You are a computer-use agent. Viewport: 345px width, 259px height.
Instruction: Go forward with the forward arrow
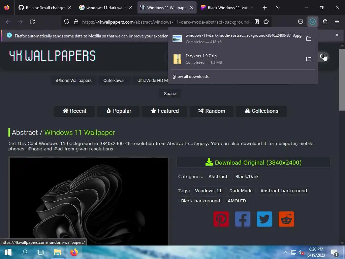(20, 22)
